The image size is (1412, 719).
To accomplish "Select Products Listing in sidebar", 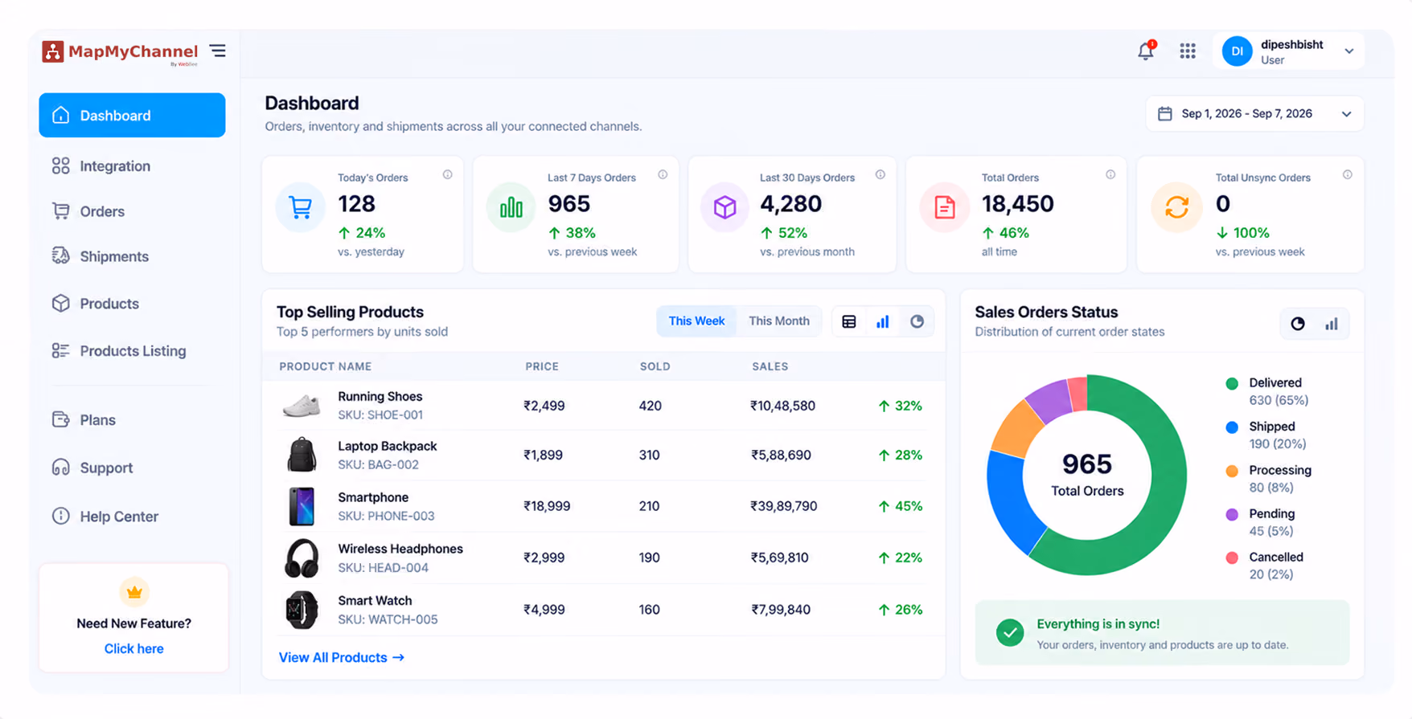I will coord(132,351).
